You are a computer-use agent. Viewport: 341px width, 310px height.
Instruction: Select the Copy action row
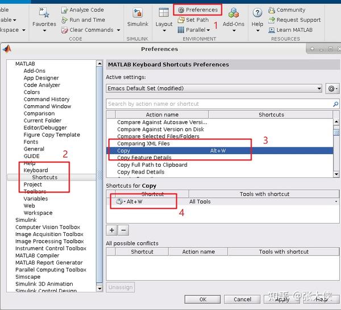219,151
